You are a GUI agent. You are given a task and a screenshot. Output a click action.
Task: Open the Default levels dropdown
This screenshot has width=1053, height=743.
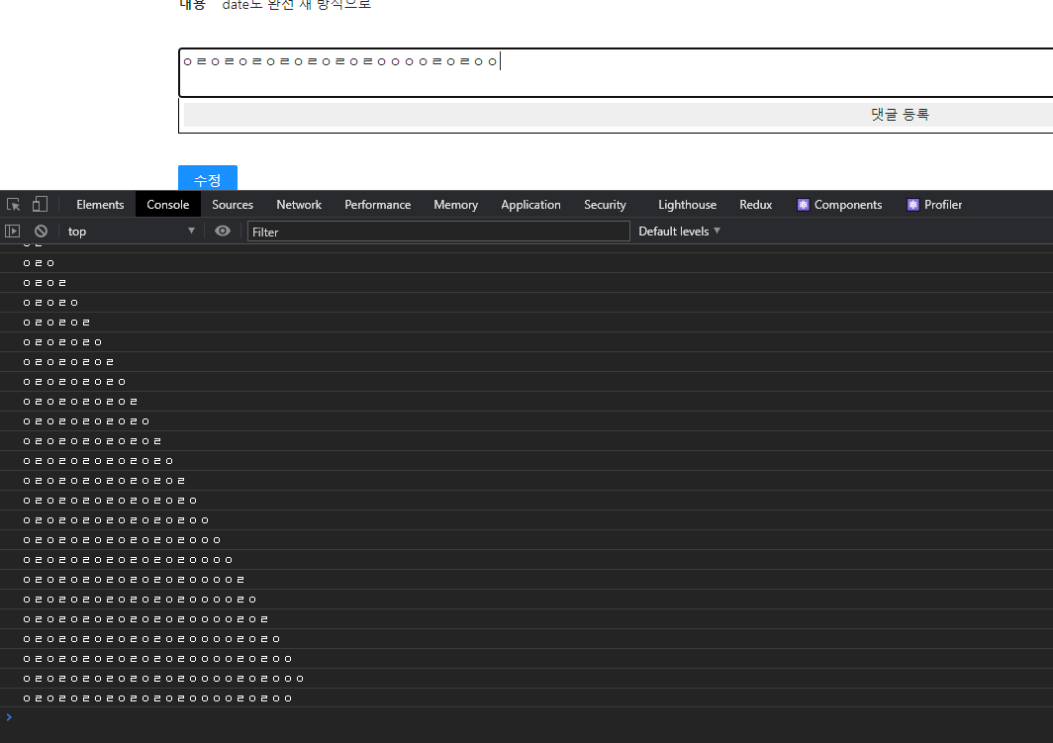click(679, 231)
